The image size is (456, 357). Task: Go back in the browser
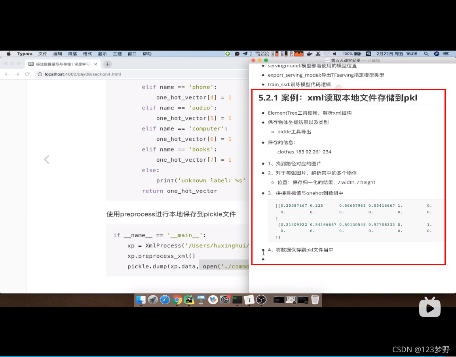[x=7, y=74]
